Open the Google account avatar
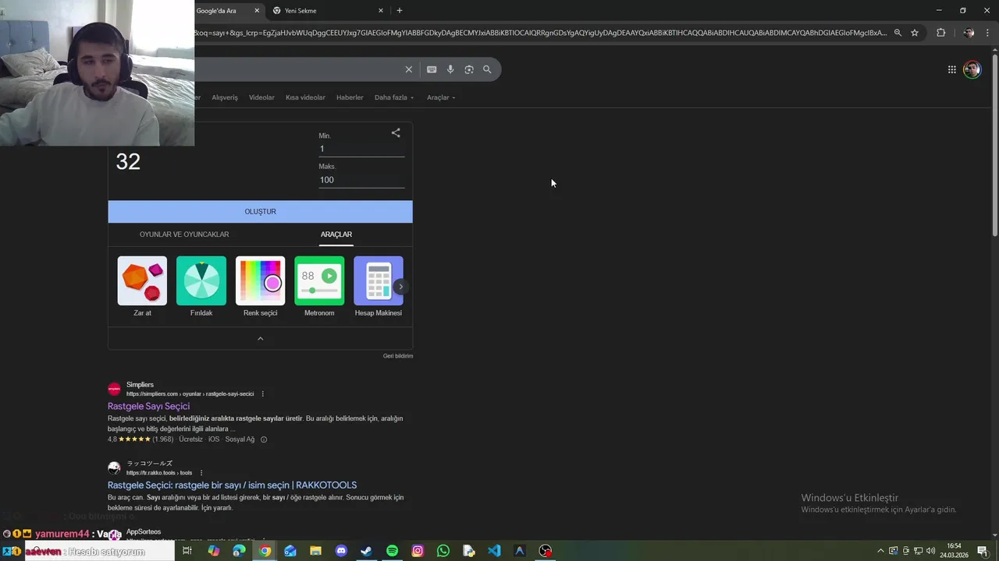This screenshot has width=999, height=561. coord(972,69)
